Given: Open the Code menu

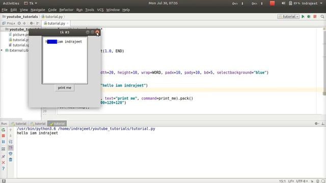Looking at the screenshot, I should [x=52, y=10].
